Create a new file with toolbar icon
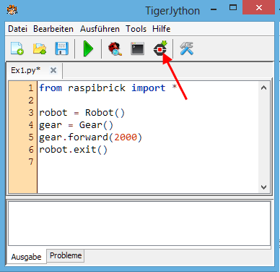 pos(17,48)
